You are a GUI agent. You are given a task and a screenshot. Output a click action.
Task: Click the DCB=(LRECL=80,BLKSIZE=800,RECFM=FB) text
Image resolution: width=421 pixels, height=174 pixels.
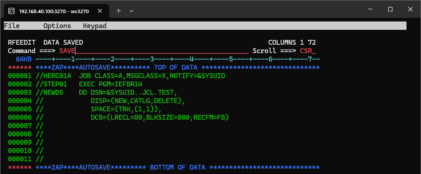[x=160, y=117]
